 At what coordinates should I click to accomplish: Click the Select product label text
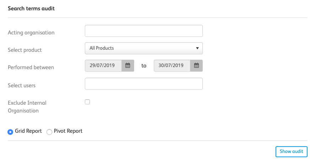pos(25,50)
